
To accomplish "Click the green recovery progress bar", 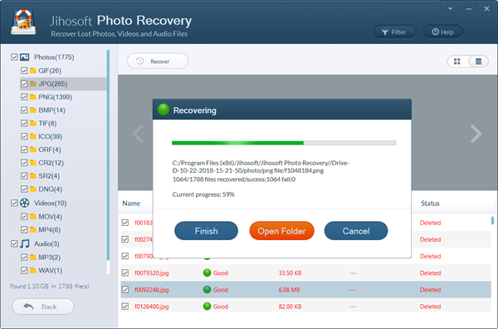I will [284, 143].
